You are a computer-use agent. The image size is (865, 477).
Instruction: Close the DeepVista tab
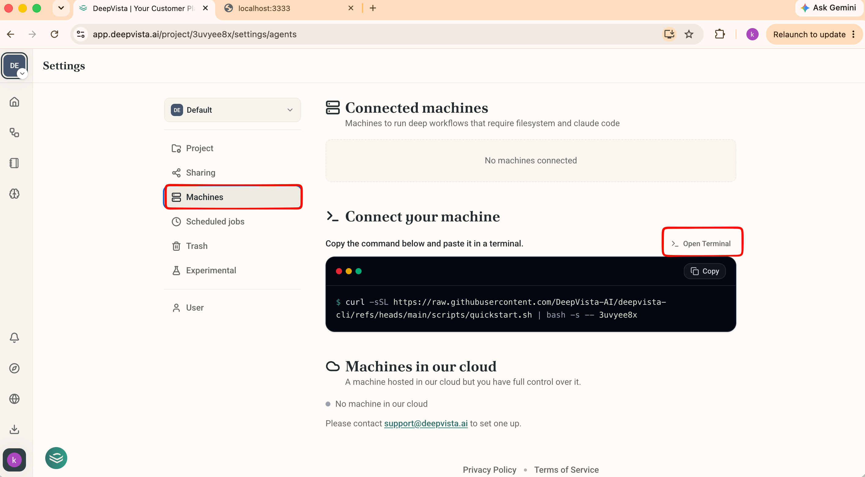[205, 8]
